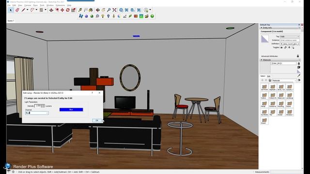Screen dimensions: 310x174
Task: Open the Roofing material folder
Action: [281, 104]
